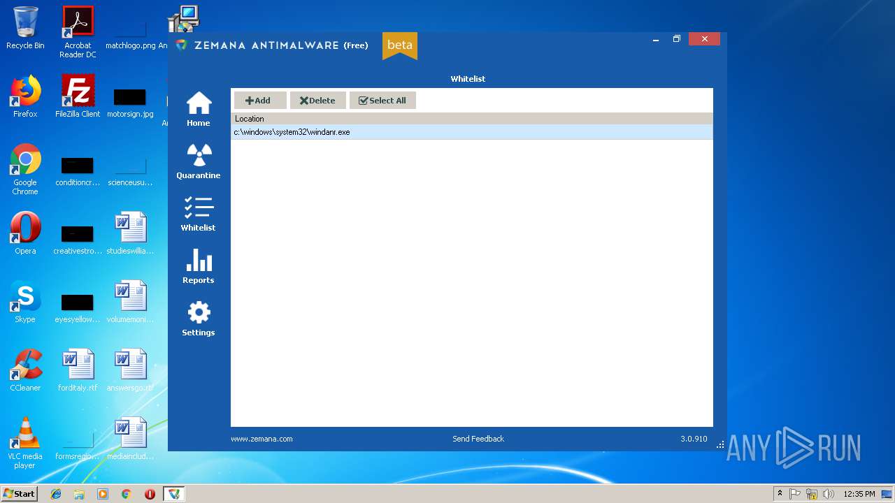Select scienceusu... desktop file
Screen dimensions: 895x503
130,170
